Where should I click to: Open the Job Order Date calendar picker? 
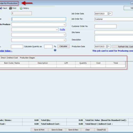pos(109,14)
